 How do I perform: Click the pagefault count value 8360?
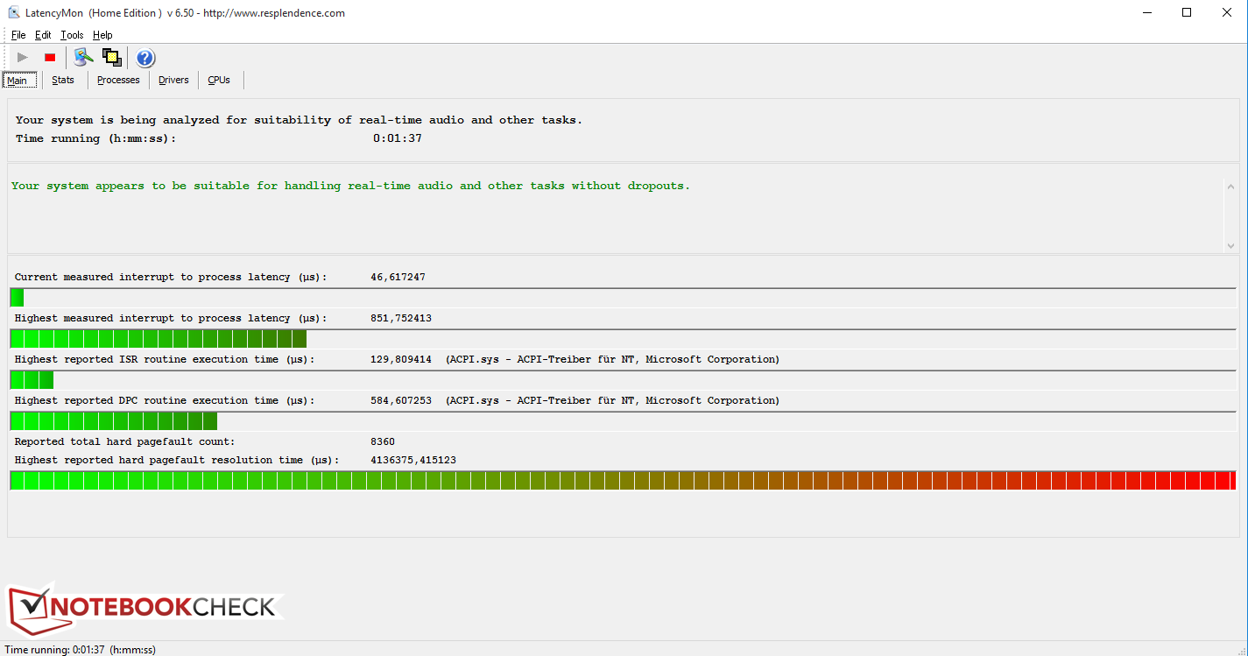click(x=383, y=441)
